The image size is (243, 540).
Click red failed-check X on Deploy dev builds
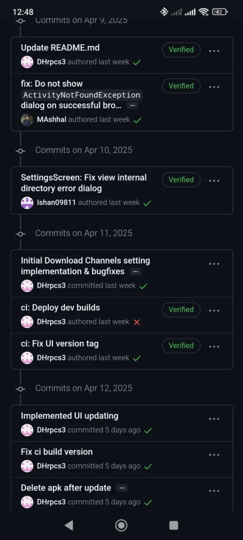(137, 322)
